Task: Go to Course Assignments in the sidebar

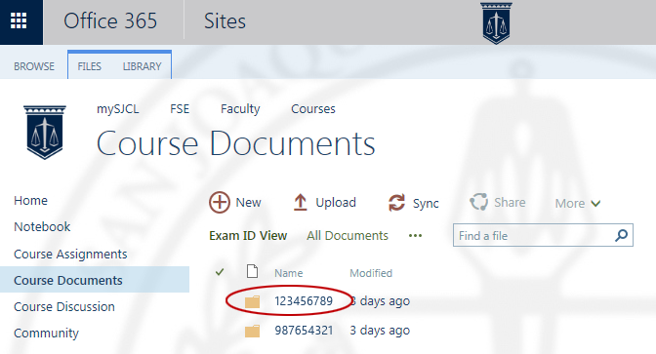Action: [x=70, y=255]
